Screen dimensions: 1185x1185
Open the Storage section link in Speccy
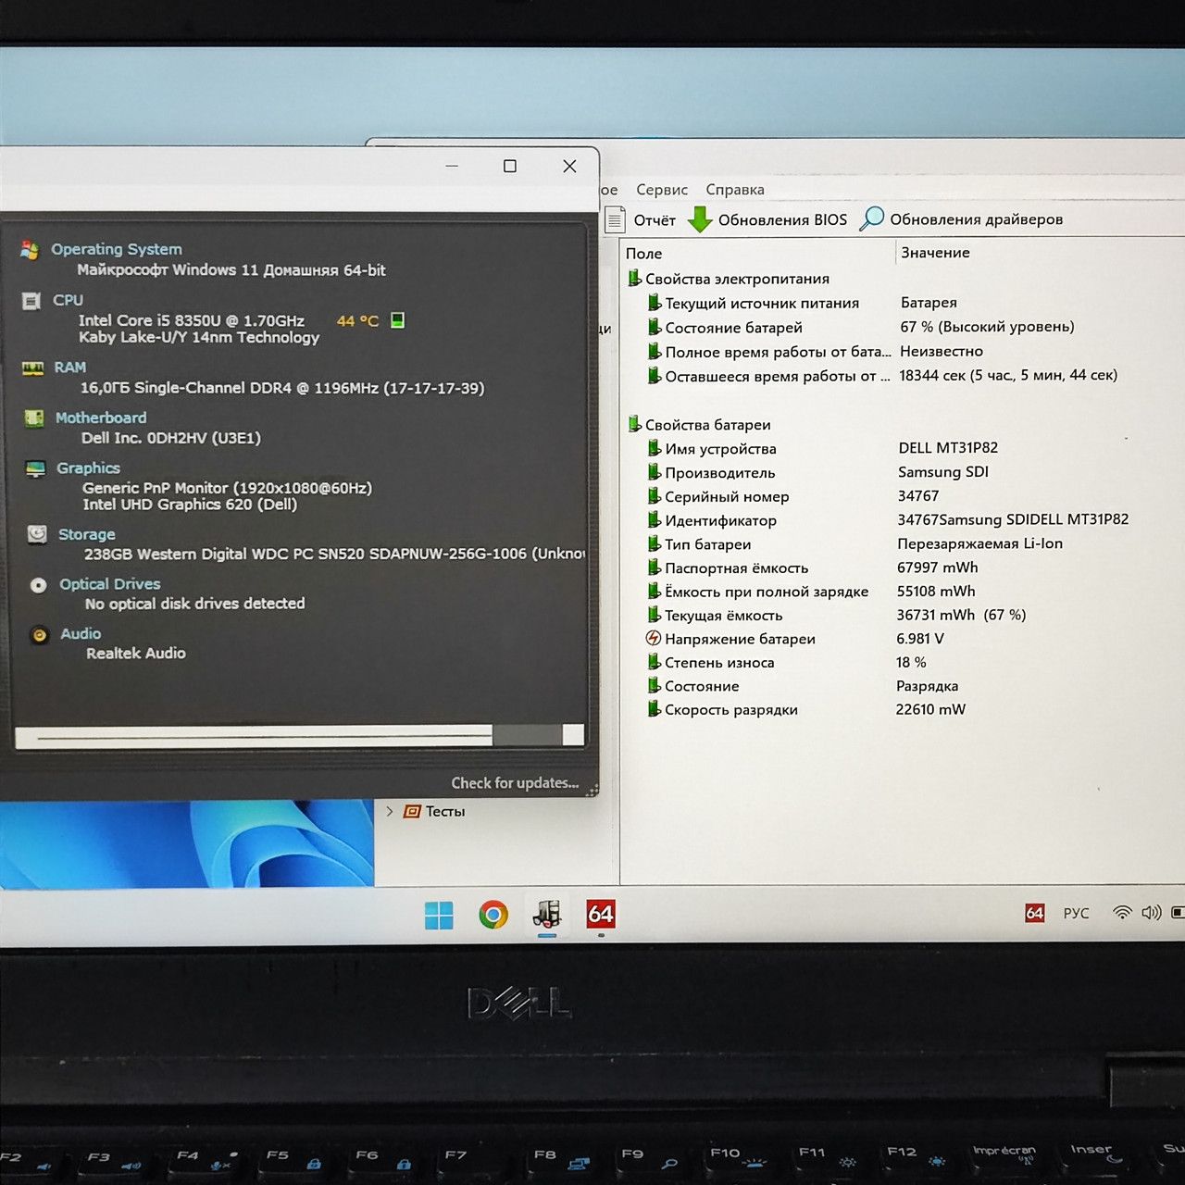tap(87, 534)
